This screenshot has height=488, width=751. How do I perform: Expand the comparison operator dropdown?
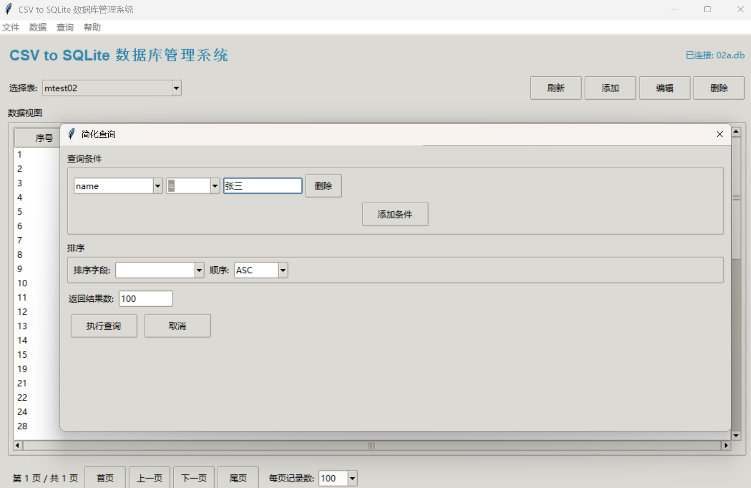tap(215, 185)
